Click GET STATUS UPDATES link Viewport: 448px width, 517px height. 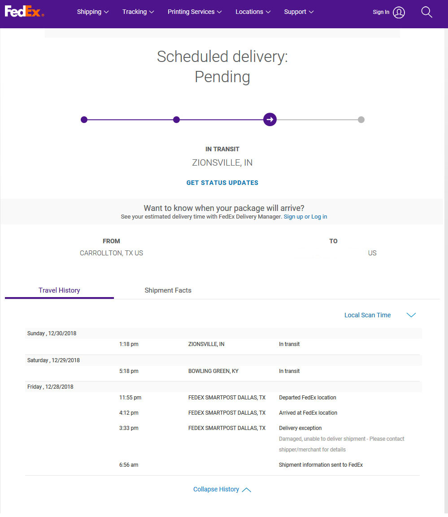coord(222,183)
